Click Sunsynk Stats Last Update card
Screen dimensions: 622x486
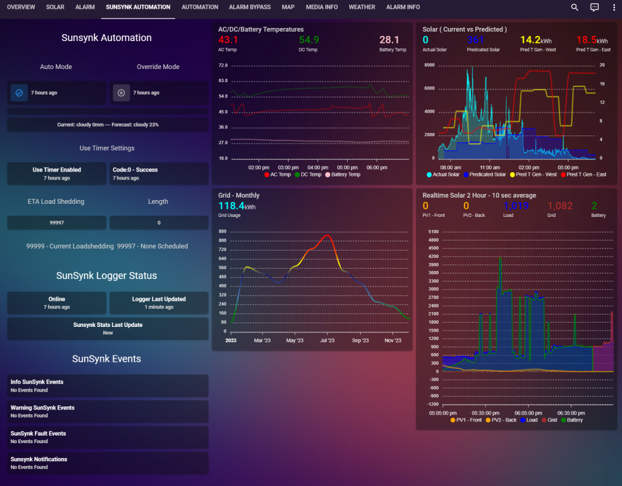108,329
